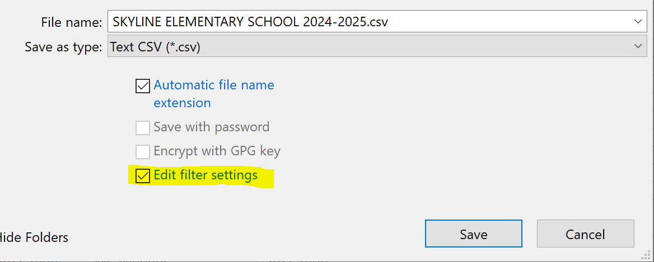Image resolution: width=654 pixels, height=262 pixels.
Task: Uncheck Automatic file name extension checkbox
Action: [143, 86]
